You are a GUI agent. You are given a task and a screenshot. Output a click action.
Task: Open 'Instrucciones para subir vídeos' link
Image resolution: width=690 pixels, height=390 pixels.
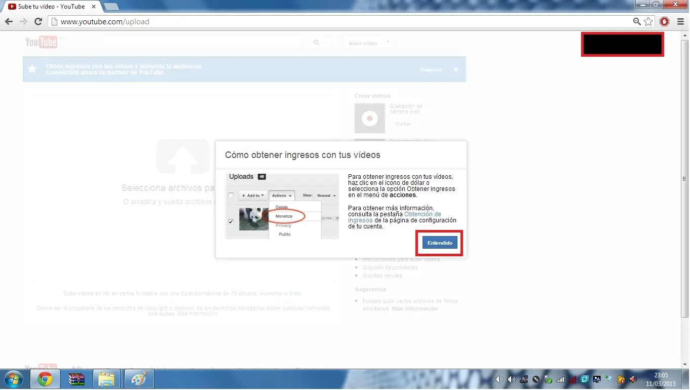[401, 259]
